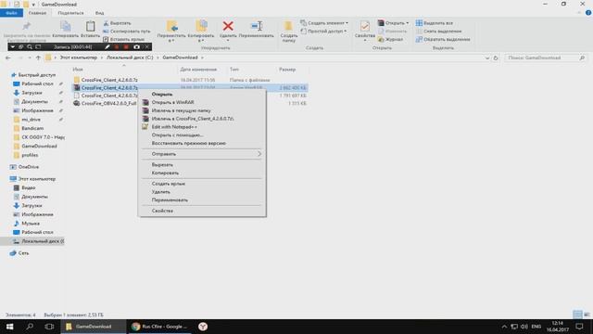
Task: Expand the ribbon Открыть dropdown arrow
Action: click(x=408, y=23)
